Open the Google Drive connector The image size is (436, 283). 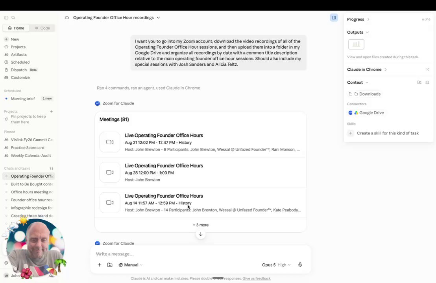click(366, 113)
